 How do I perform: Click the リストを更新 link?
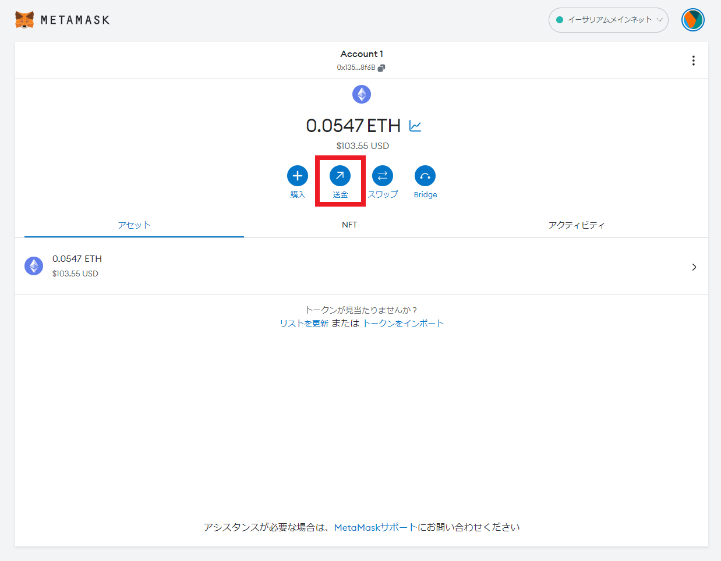tap(304, 324)
